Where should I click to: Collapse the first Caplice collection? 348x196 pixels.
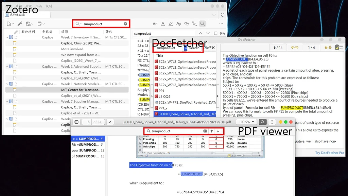click(7, 37)
